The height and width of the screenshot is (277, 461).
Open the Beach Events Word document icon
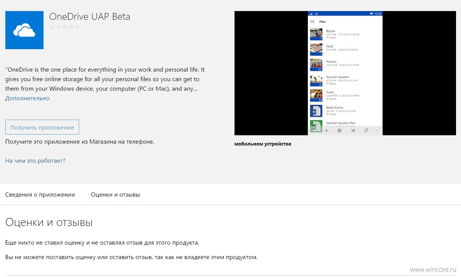tap(316, 111)
